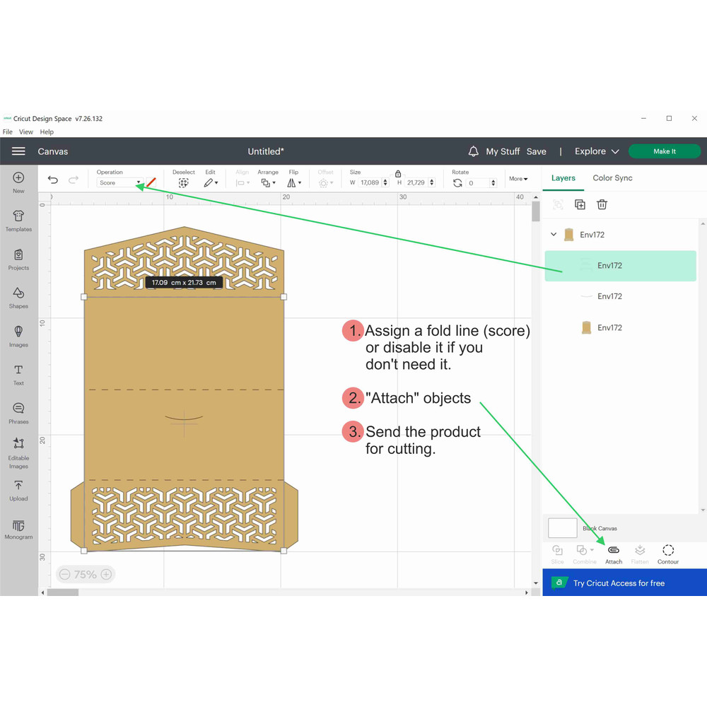Screen dimensions: 707x707
Task: Click Try Cricut Access for free
Action: pyautogui.click(x=619, y=583)
